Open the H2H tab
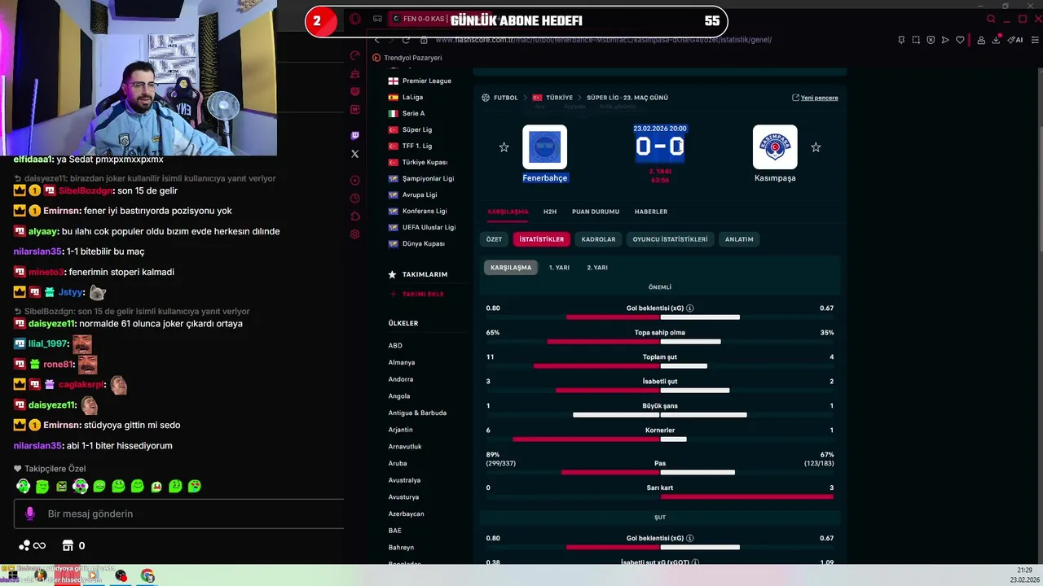The height and width of the screenshot is (586, 1043). pos(550,212)
